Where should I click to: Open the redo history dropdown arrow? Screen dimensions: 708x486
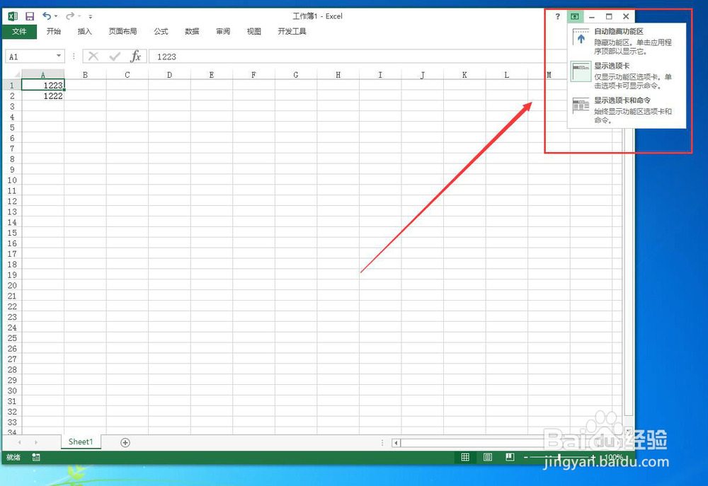(79, 16)
